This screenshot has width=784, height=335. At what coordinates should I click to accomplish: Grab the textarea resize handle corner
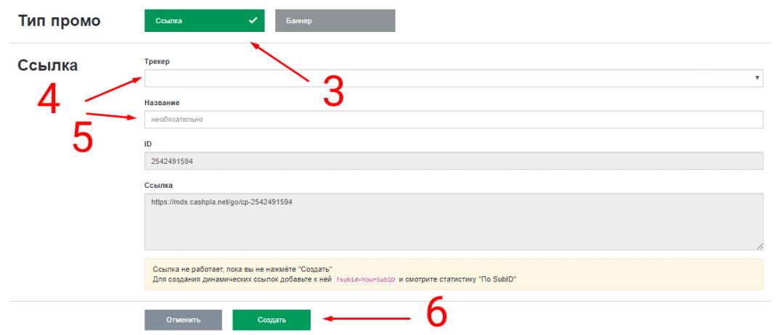pyautogui.click(x=759, y=247)
